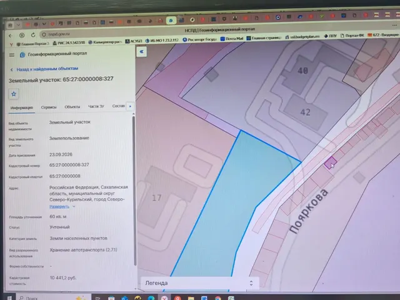Screen dimensions: 400x300
Task: Click the Пояркова street label on map
Action: coord(309,211)
